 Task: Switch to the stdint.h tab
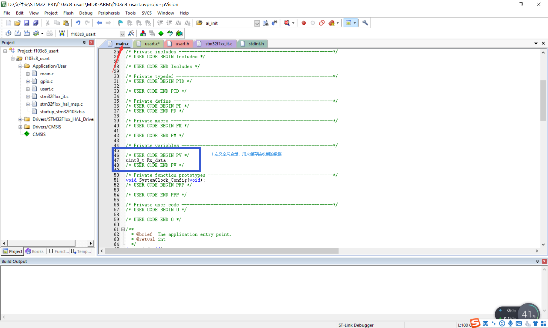click(x=253, y=44)
